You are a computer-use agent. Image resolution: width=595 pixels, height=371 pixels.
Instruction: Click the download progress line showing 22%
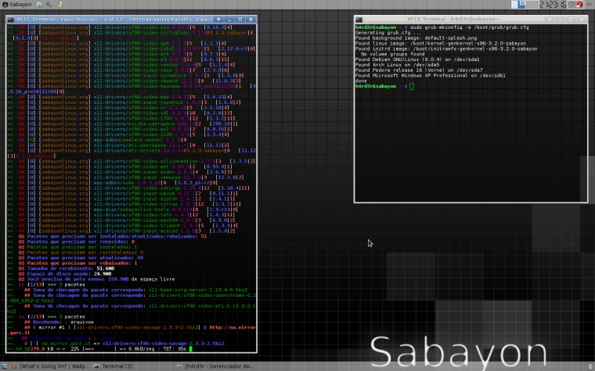tap(101, 349)
